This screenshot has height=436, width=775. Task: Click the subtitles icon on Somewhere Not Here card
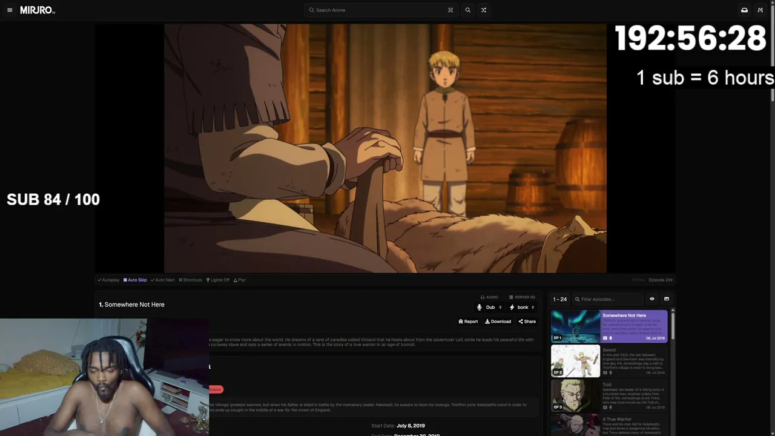[x=605, y=338]
